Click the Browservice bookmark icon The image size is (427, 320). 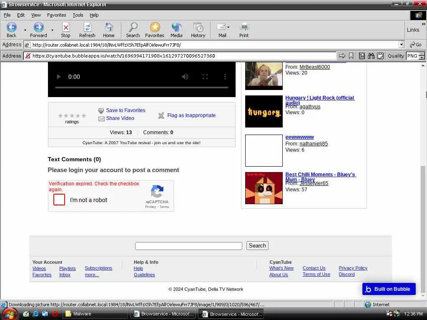click(x=351, y=56)
